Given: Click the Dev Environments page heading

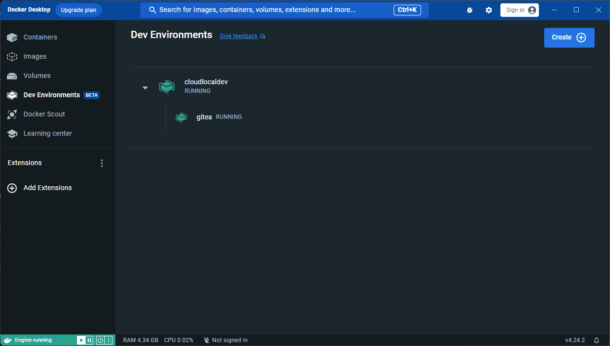Looking at the screenshot, I should (x=172, y=35).
